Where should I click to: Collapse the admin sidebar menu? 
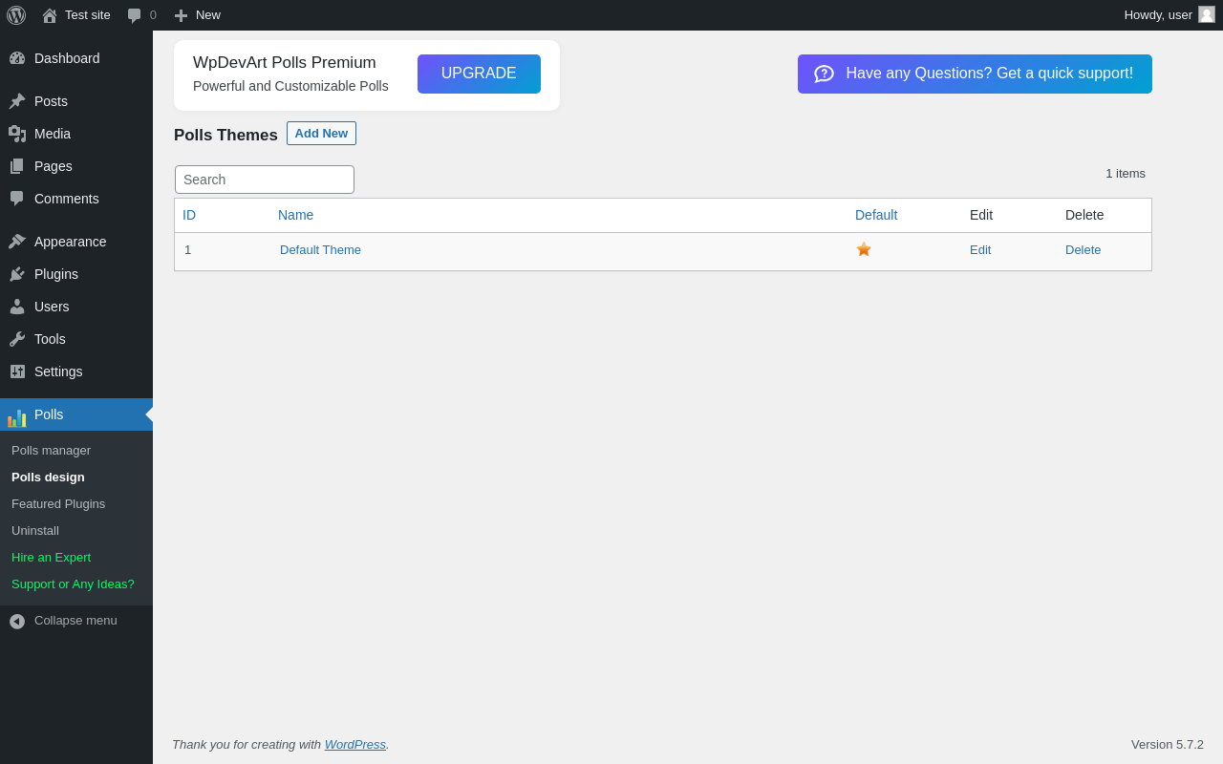[x=76, y=621]
